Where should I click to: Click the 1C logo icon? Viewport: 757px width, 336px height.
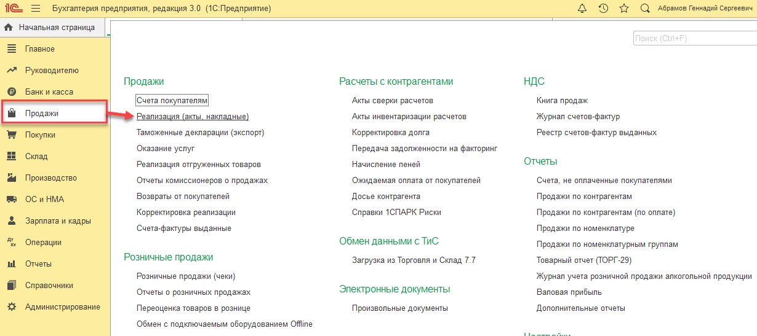coord(12,9)
